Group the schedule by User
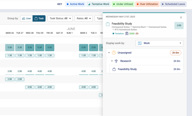Image resolution: width=192 pixels, height=116 pixels. coord(27,18)
